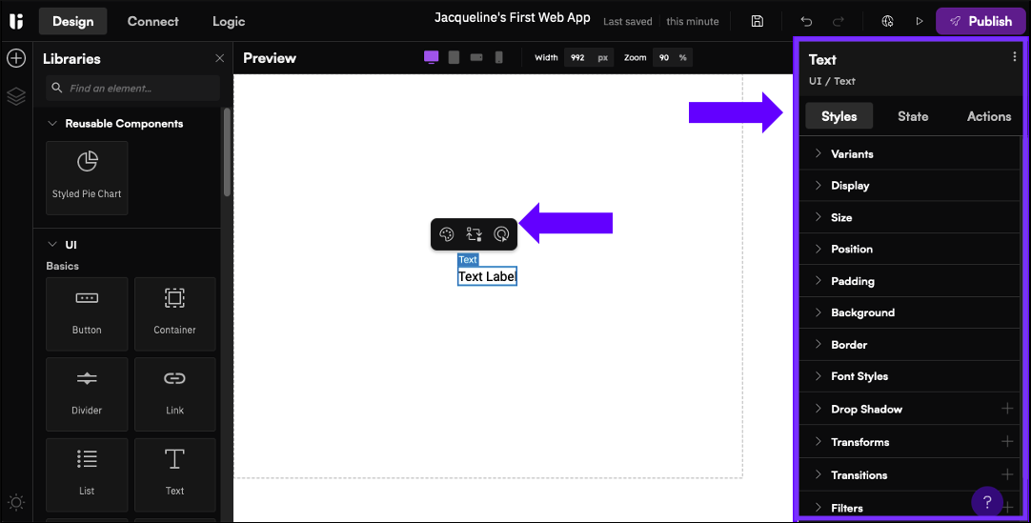Open the Text panel three-dot menu
This screenshot has width=1031, height=523.
click(x=1015, y=57)
